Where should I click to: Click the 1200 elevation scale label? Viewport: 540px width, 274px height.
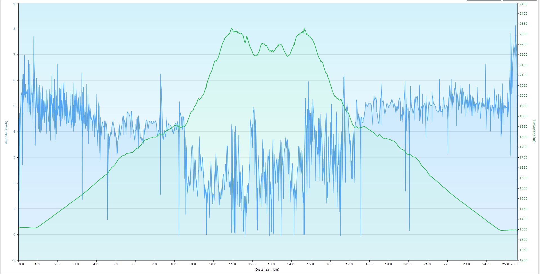pyautogui.click(x=523, y=260)
